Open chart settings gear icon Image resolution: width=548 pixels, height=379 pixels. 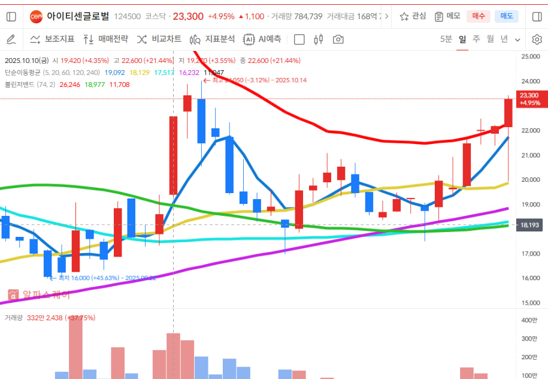[537, 40]
